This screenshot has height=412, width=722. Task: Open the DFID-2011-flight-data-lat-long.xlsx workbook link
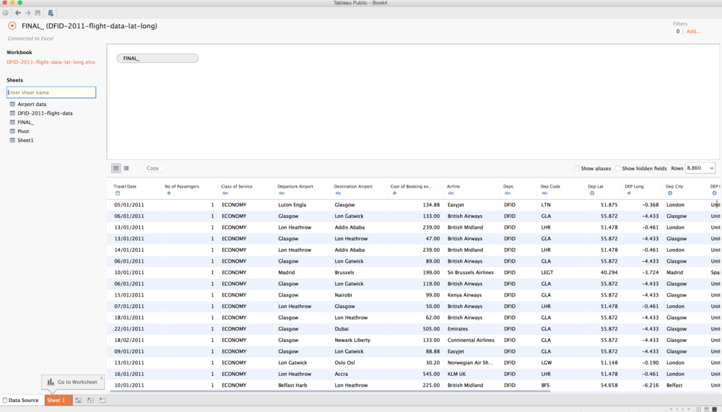pyautogui.click(x=51, y=62)
